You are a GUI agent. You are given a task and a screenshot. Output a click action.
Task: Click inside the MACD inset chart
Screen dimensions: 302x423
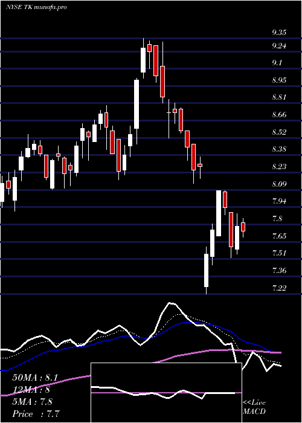[x=166, y=393]
